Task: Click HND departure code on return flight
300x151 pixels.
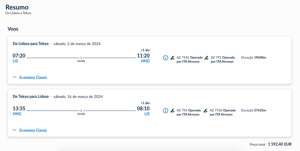Action: coord(17,114)
